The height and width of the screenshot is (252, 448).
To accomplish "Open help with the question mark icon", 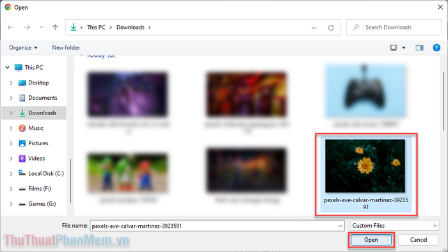I will (436, 48).
